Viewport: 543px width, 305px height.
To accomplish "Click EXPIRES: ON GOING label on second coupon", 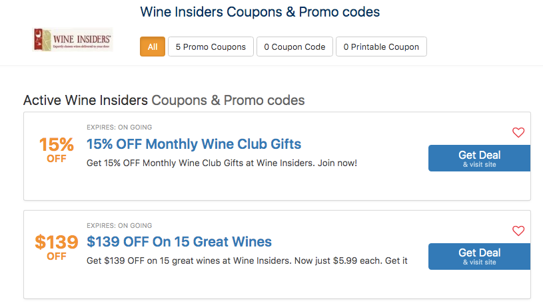I will (119, 226).
